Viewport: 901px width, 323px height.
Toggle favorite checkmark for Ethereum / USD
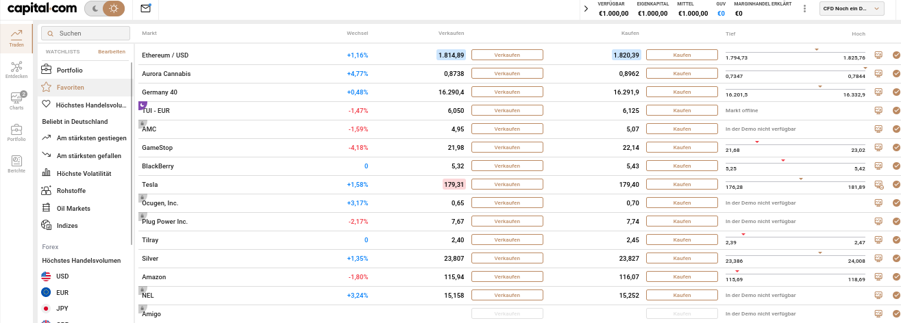coord(896,55)
